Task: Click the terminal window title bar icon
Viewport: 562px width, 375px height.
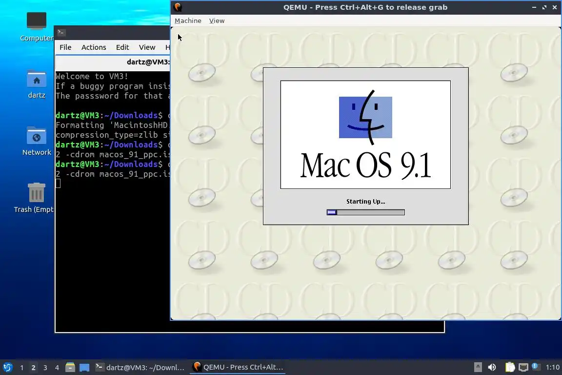Action: pos(61,32)
